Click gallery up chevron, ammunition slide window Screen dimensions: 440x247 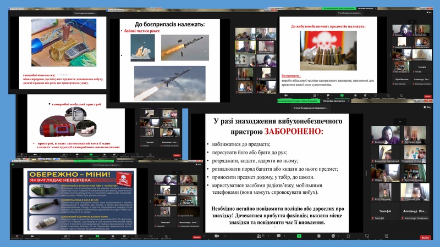coord(412,22)
